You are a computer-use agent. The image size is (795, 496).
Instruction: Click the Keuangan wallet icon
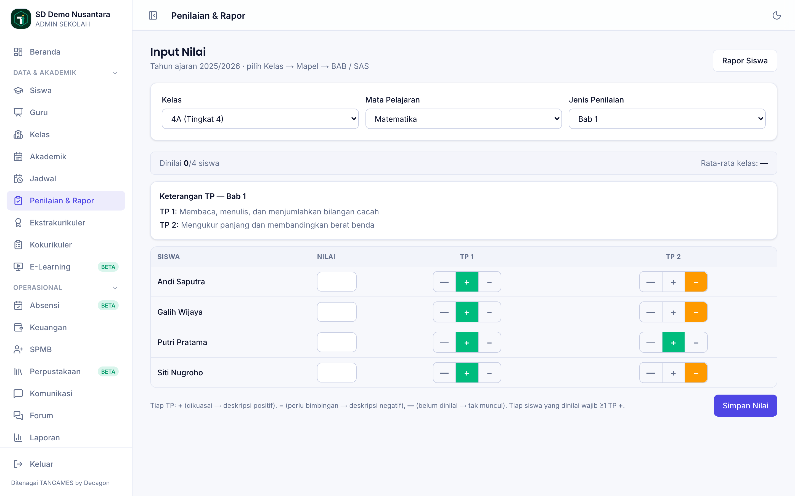(18, 327)
